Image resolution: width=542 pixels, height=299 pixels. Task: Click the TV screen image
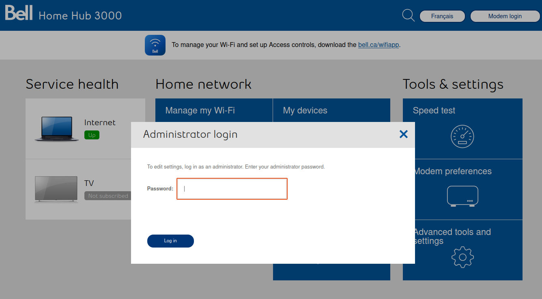pyautogui.click(x=56, y=189)
